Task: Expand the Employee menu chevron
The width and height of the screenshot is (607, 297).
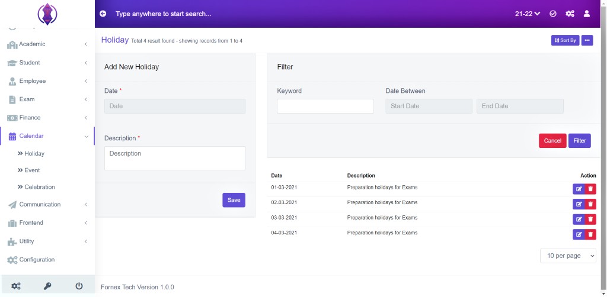Action: click(85, 81)
